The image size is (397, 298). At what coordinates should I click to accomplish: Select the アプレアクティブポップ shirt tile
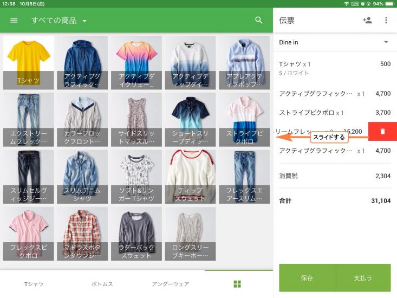[x=244, y=62]
